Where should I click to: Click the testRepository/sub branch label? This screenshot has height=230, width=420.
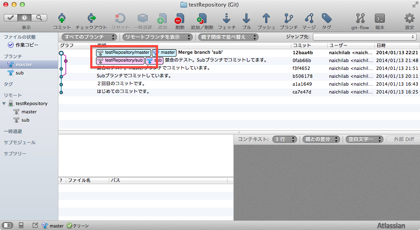click(x=120, y=60)
